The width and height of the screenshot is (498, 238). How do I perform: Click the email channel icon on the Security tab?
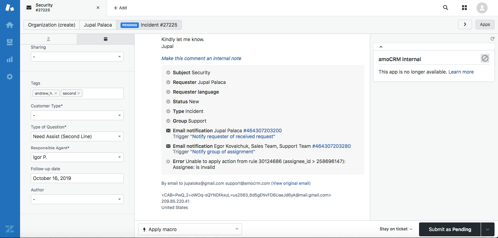coord(29,8)
